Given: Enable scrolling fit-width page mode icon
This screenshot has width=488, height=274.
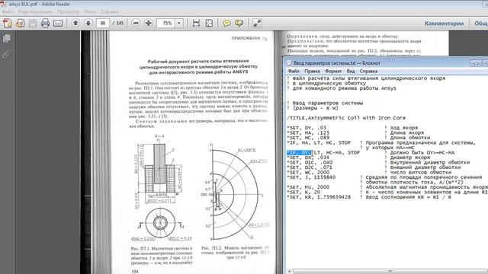Looking at the screenshot, I should point(196,24).
